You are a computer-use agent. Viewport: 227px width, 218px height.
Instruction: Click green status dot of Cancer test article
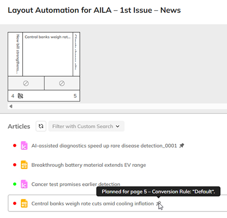tap(15, 184)
